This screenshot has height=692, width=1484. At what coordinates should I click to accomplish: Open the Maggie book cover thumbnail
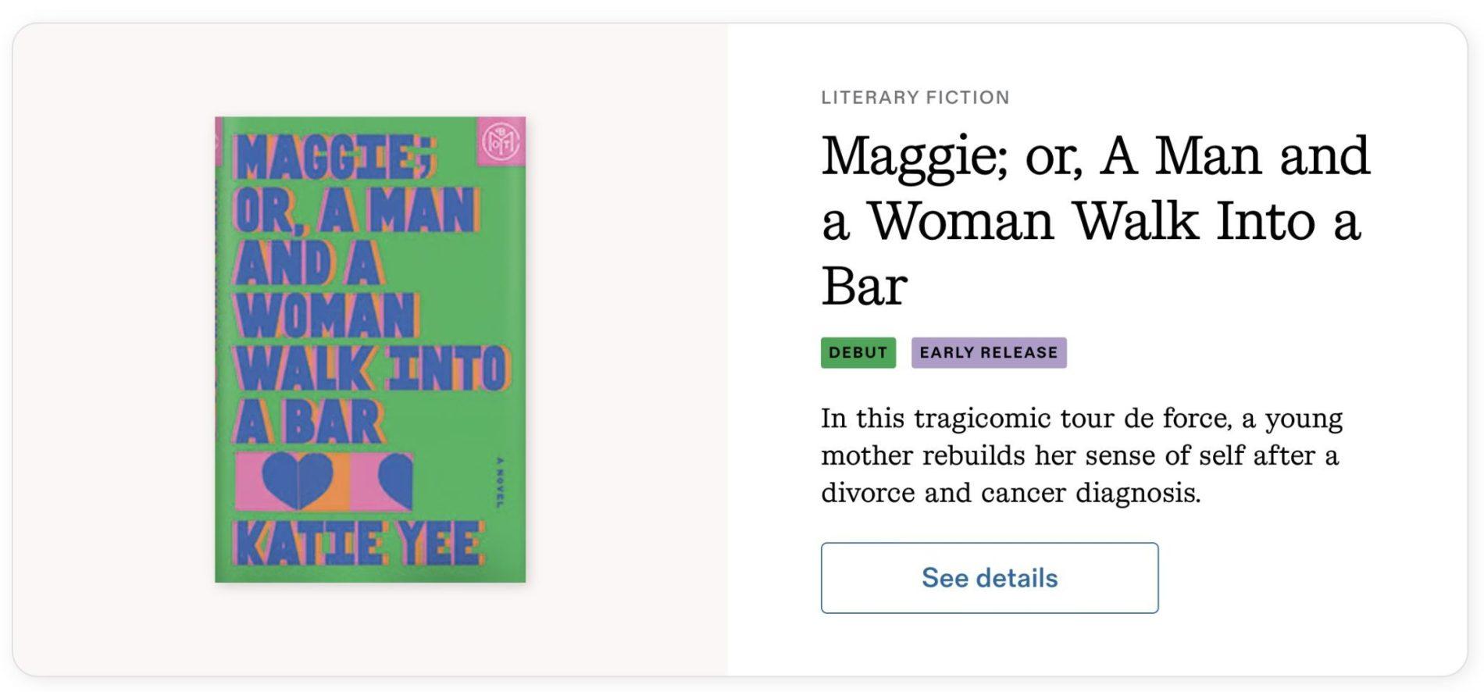click(370, 349)
